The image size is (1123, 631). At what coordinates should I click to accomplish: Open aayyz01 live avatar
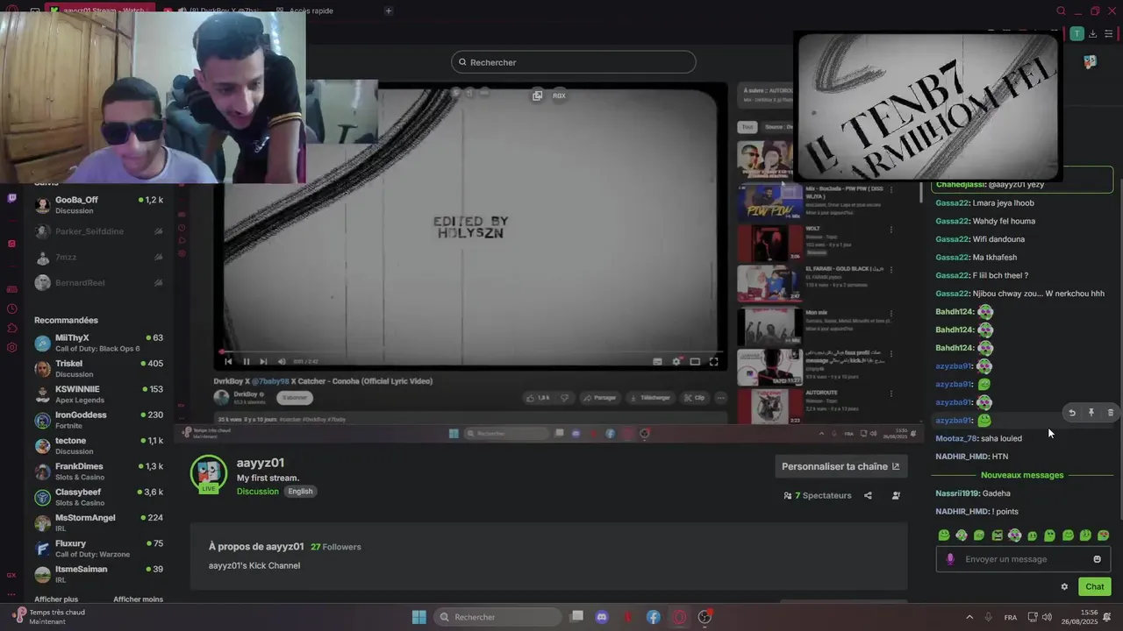tap(209, 473)
